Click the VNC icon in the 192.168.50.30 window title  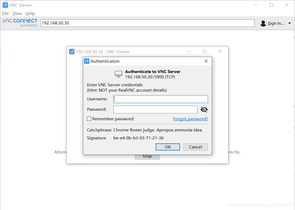coord(72,52)
